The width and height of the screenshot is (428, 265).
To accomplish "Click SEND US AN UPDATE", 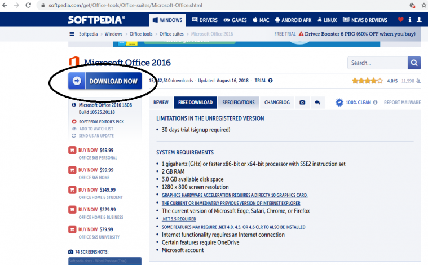I will (x=96, y=136).
